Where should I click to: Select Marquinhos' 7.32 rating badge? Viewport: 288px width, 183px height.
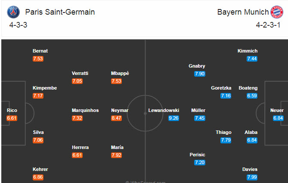click(77, 118)
